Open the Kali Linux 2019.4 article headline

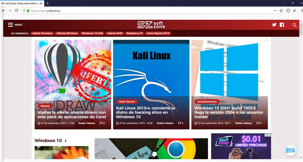coord(145,112)
